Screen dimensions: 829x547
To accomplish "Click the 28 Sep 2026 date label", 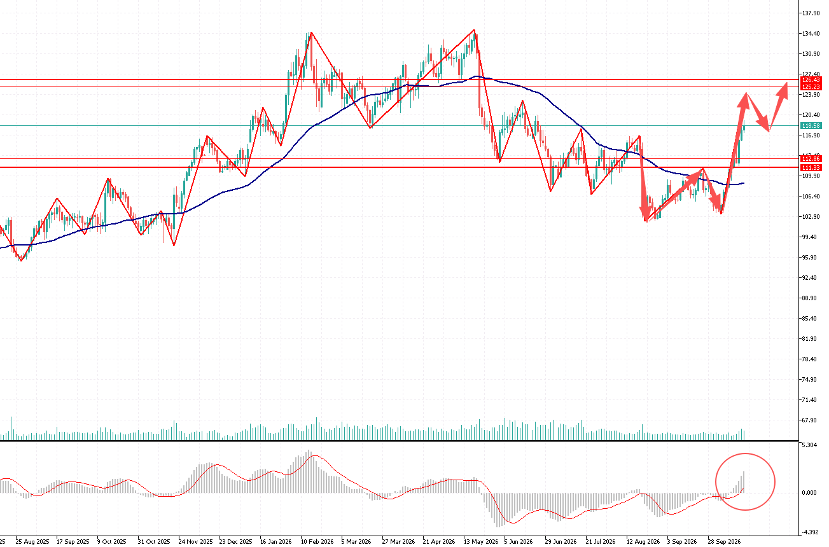I will [725, 542].
